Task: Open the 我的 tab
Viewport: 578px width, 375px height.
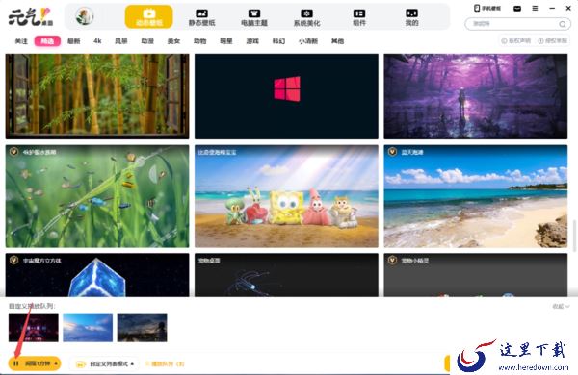Action: click(411, 17)
